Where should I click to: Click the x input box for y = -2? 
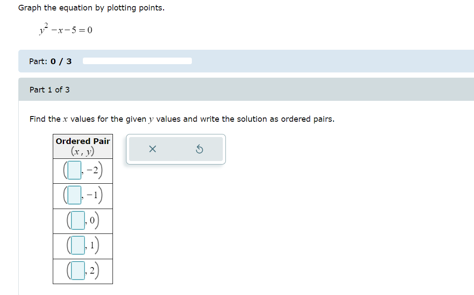(x=75, y=170)
